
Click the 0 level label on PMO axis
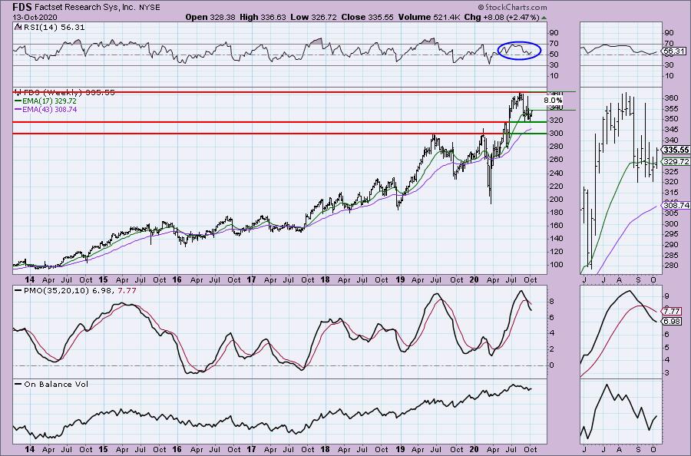[552, 365]
